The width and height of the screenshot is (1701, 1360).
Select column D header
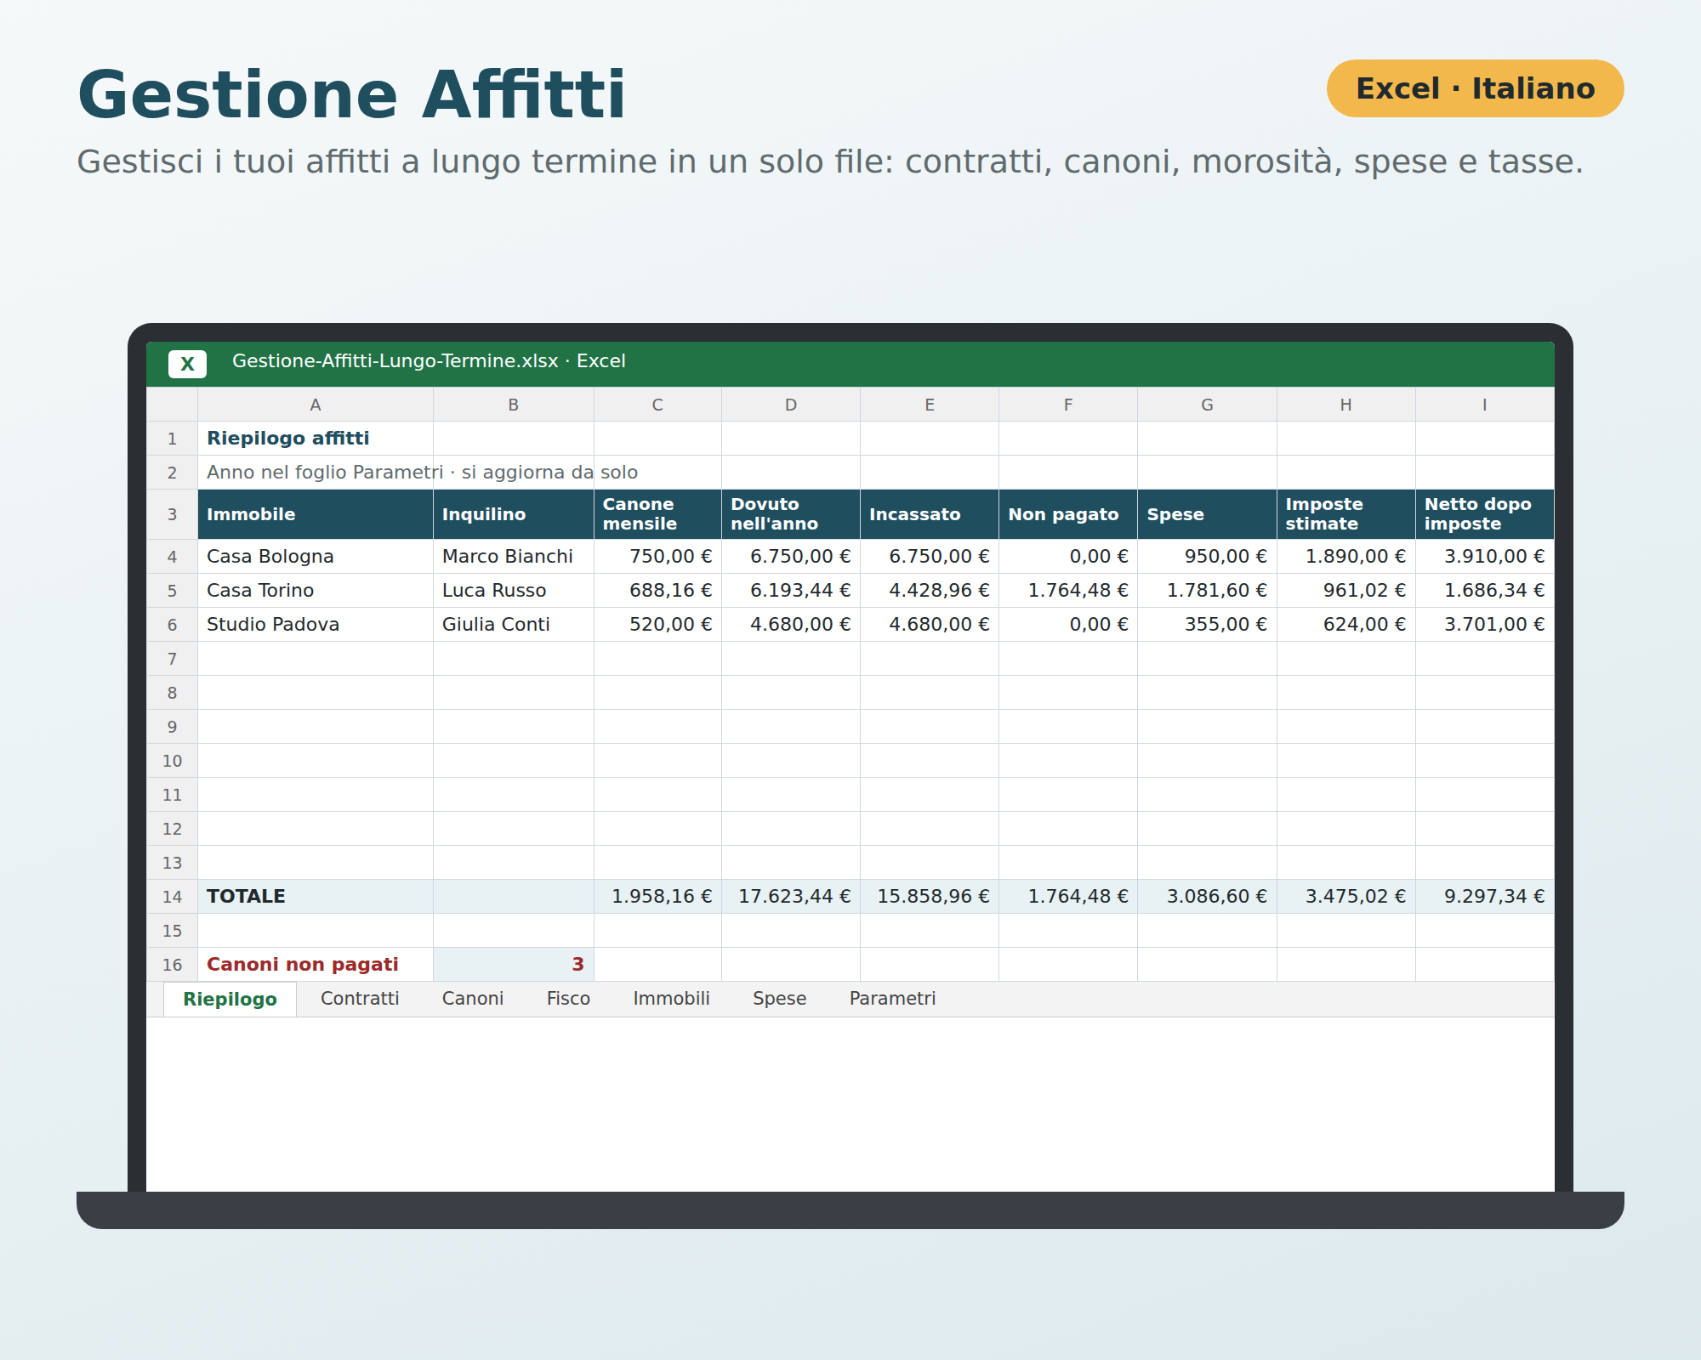coord(791,405)
